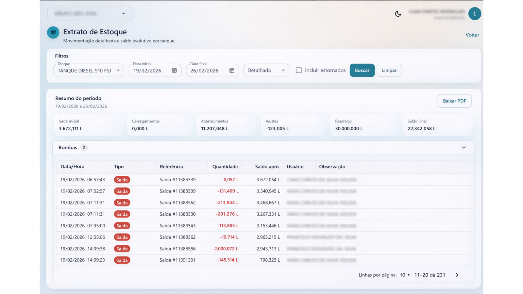Click the Bombas count badge

[x=84, y=148]
